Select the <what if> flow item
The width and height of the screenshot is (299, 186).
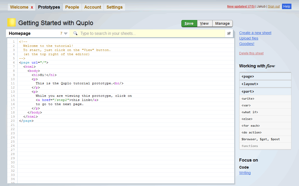click(265, 112)
